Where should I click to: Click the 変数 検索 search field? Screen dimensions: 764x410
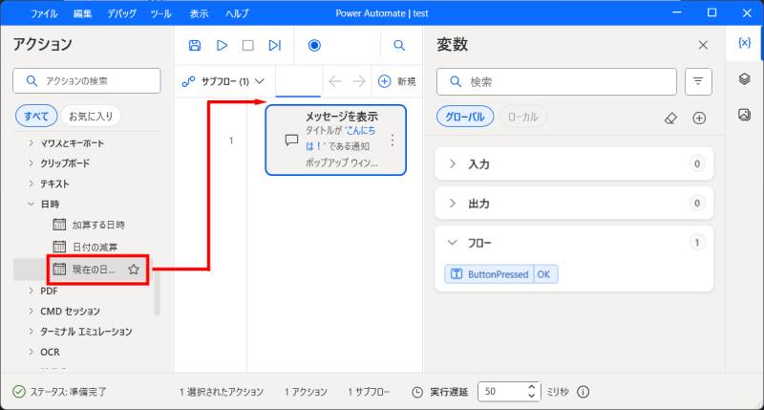557,81
